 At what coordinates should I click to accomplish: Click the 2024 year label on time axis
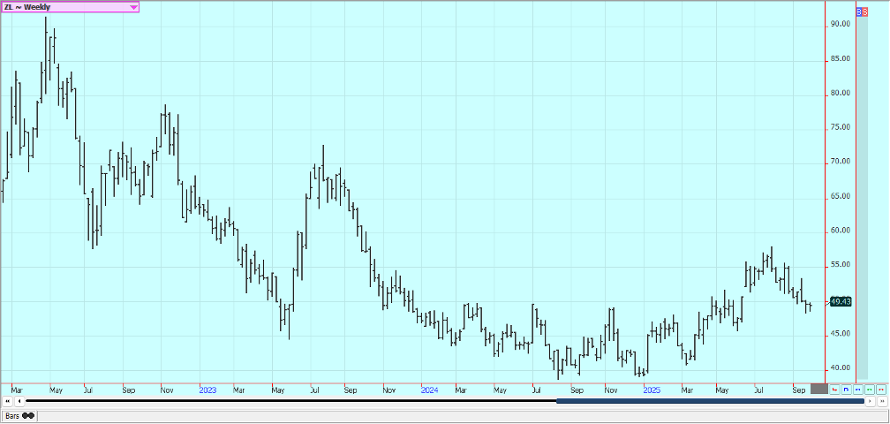pyautogui.click(x=429, y=389)
